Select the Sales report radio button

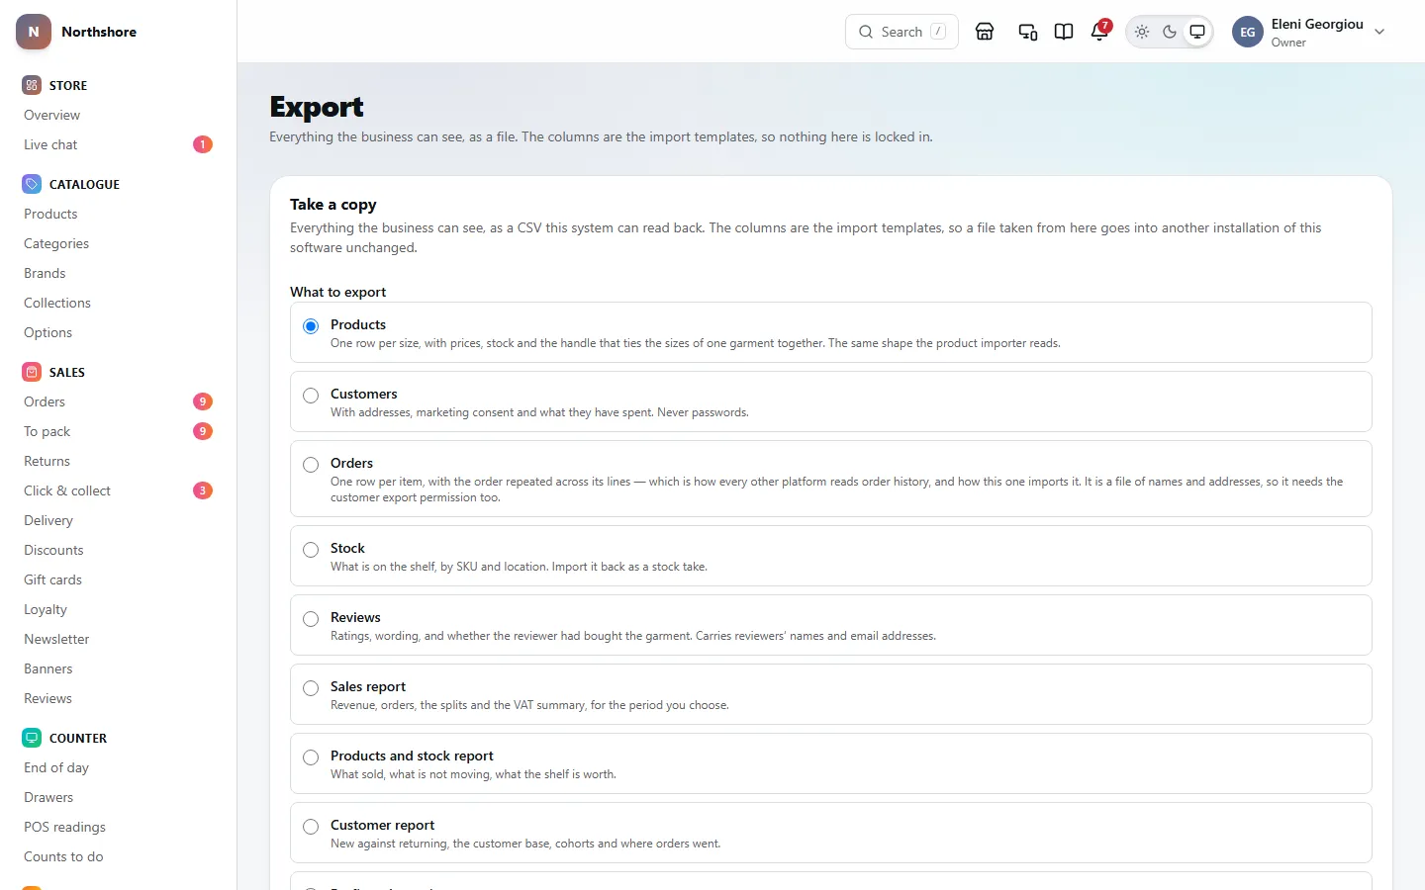(311, 688)
